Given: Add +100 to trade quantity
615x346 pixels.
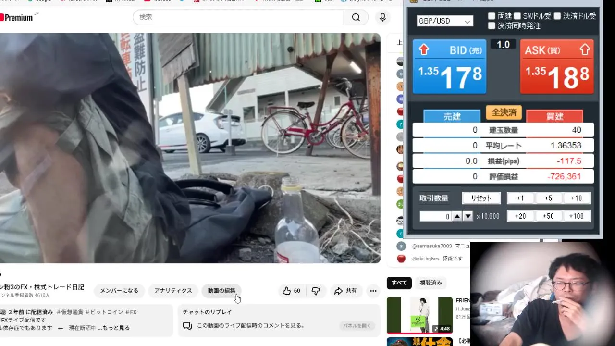Looking at the screenshot, I should [577, 216].
